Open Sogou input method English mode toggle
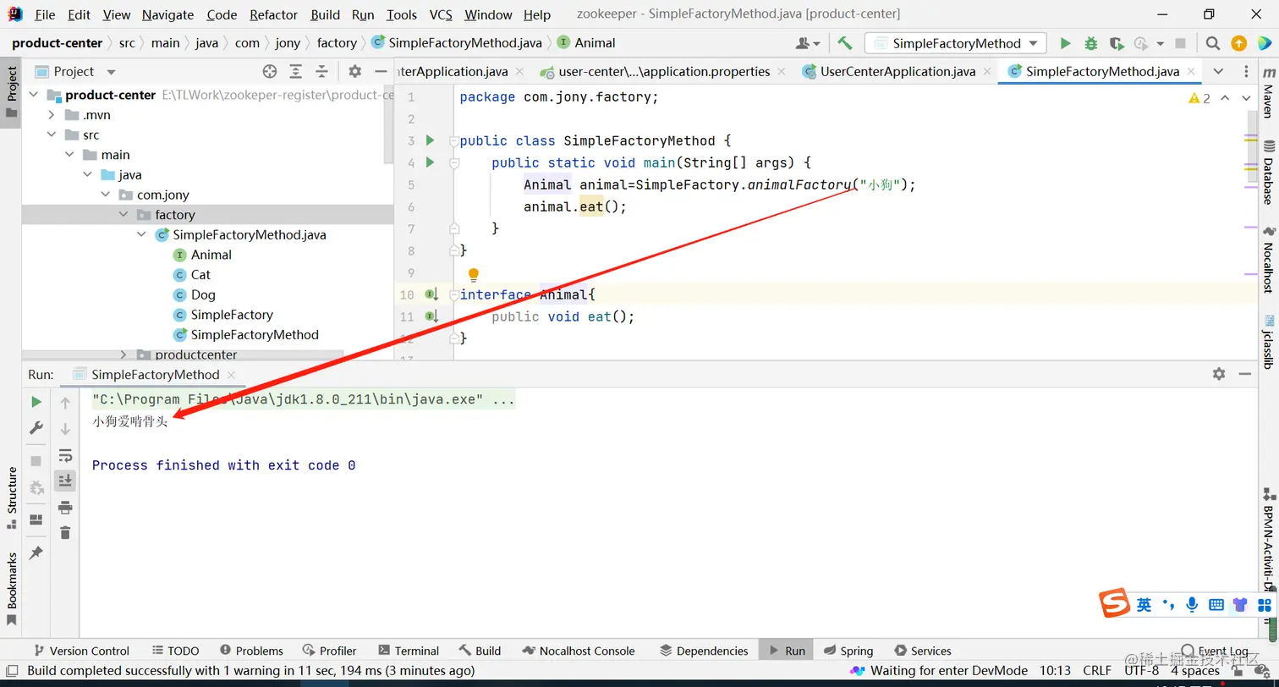This screenshot has width=1279, height=687. pyautogui.click(x=1144, y=604)
